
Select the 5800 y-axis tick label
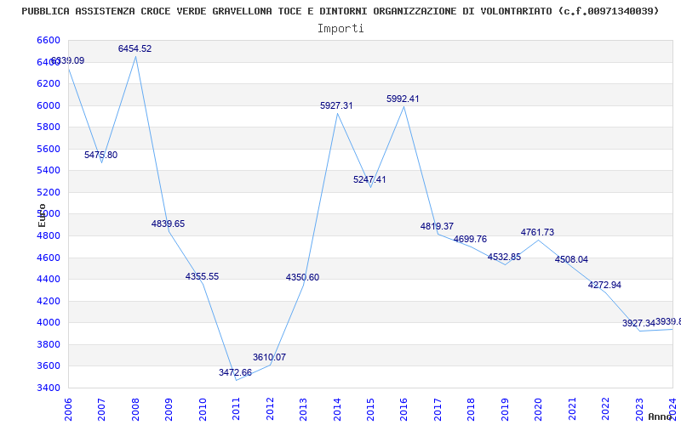pyautogui.click(x=49, y=127)
